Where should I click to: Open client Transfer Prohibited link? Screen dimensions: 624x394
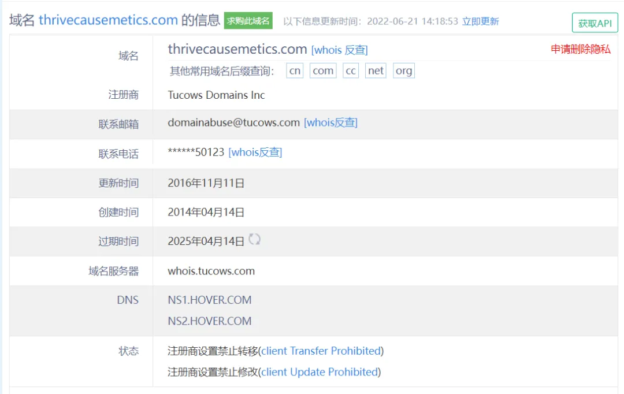point(321,351)
